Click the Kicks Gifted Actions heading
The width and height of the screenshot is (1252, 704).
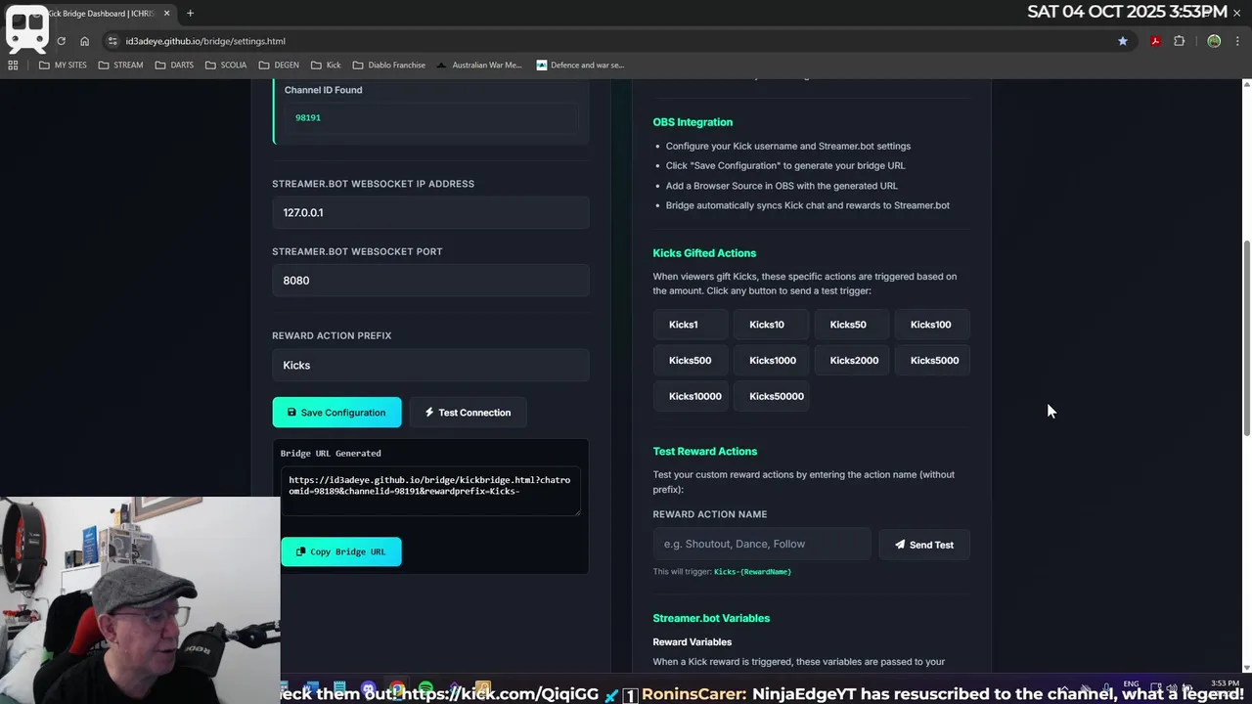[x=704, y=253]
